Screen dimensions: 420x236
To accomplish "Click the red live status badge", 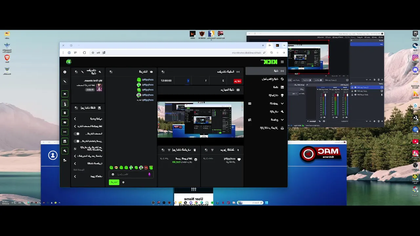I will click(x=237, y=81).
